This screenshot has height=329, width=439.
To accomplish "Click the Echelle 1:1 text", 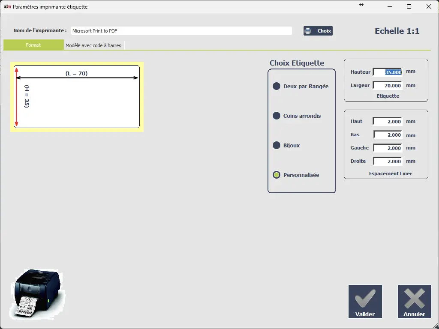I will [x=397, y=31].
